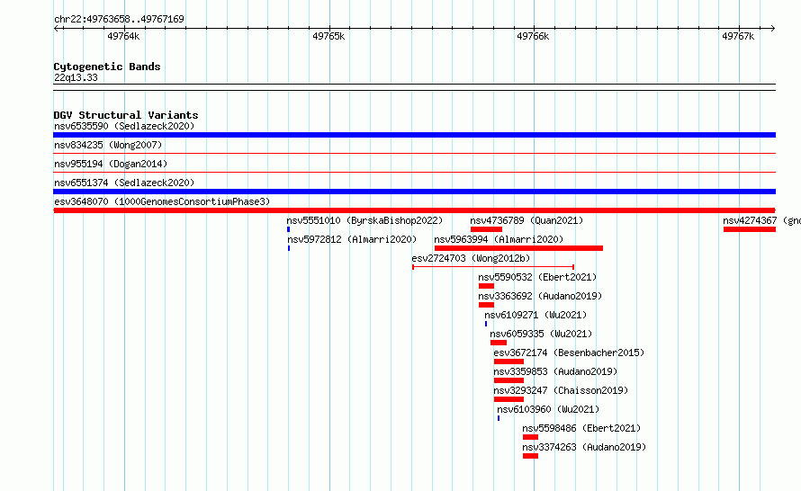Open nsv6109271 (Wu2021) variant label
Viewport: 801px width, 491px height.
(535, 315)
